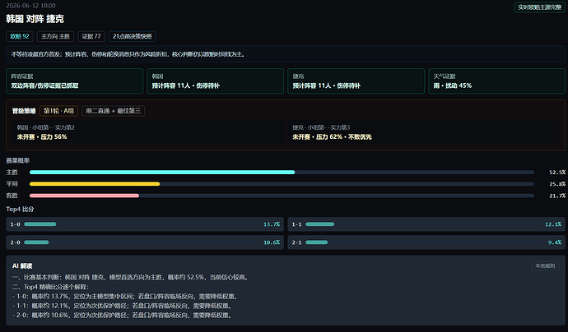Select the 1-1 score row
568x332 pixels.
[426, 224]
